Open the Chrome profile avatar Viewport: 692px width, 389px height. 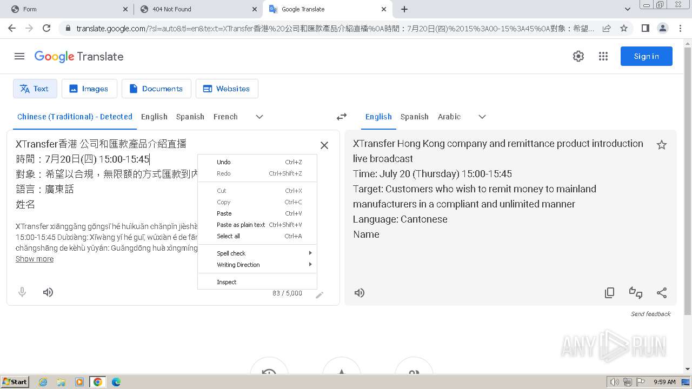[662, 28]
